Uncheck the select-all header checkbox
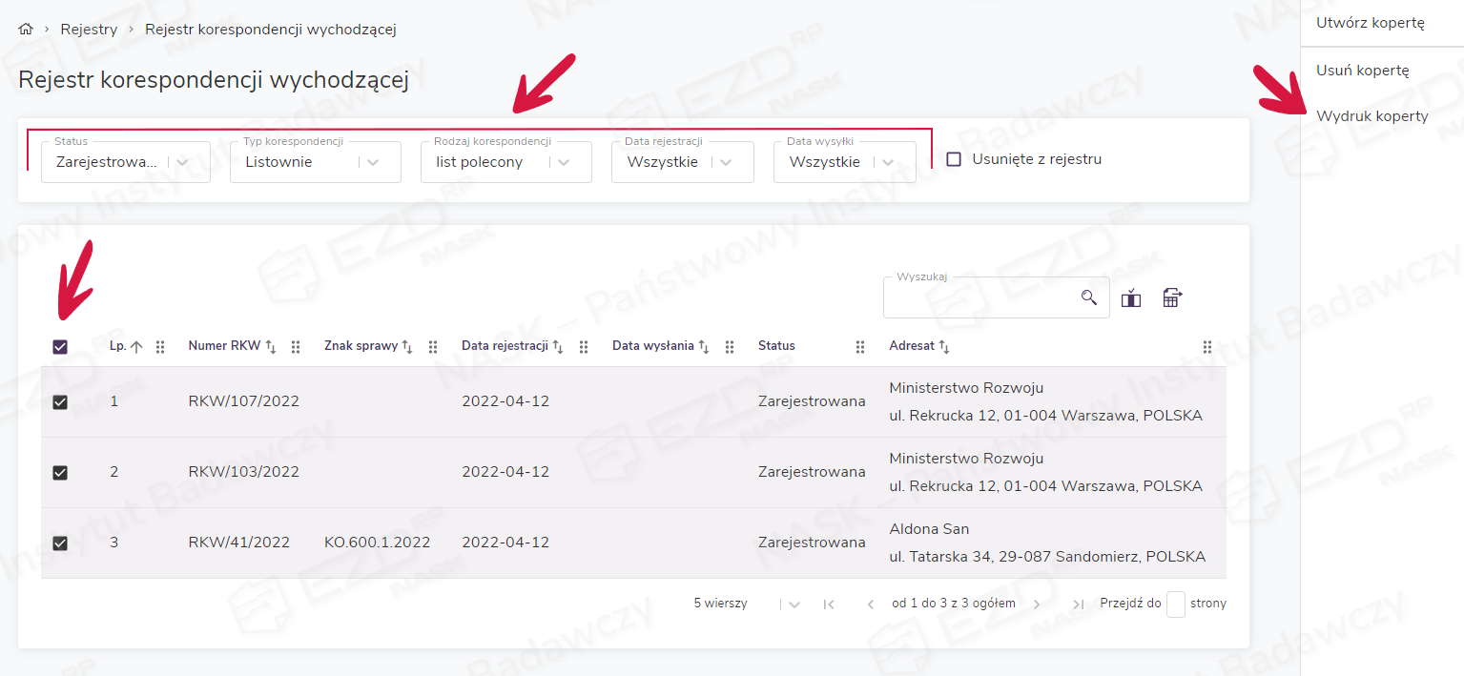1464x676 pixels. coord(60,347)
